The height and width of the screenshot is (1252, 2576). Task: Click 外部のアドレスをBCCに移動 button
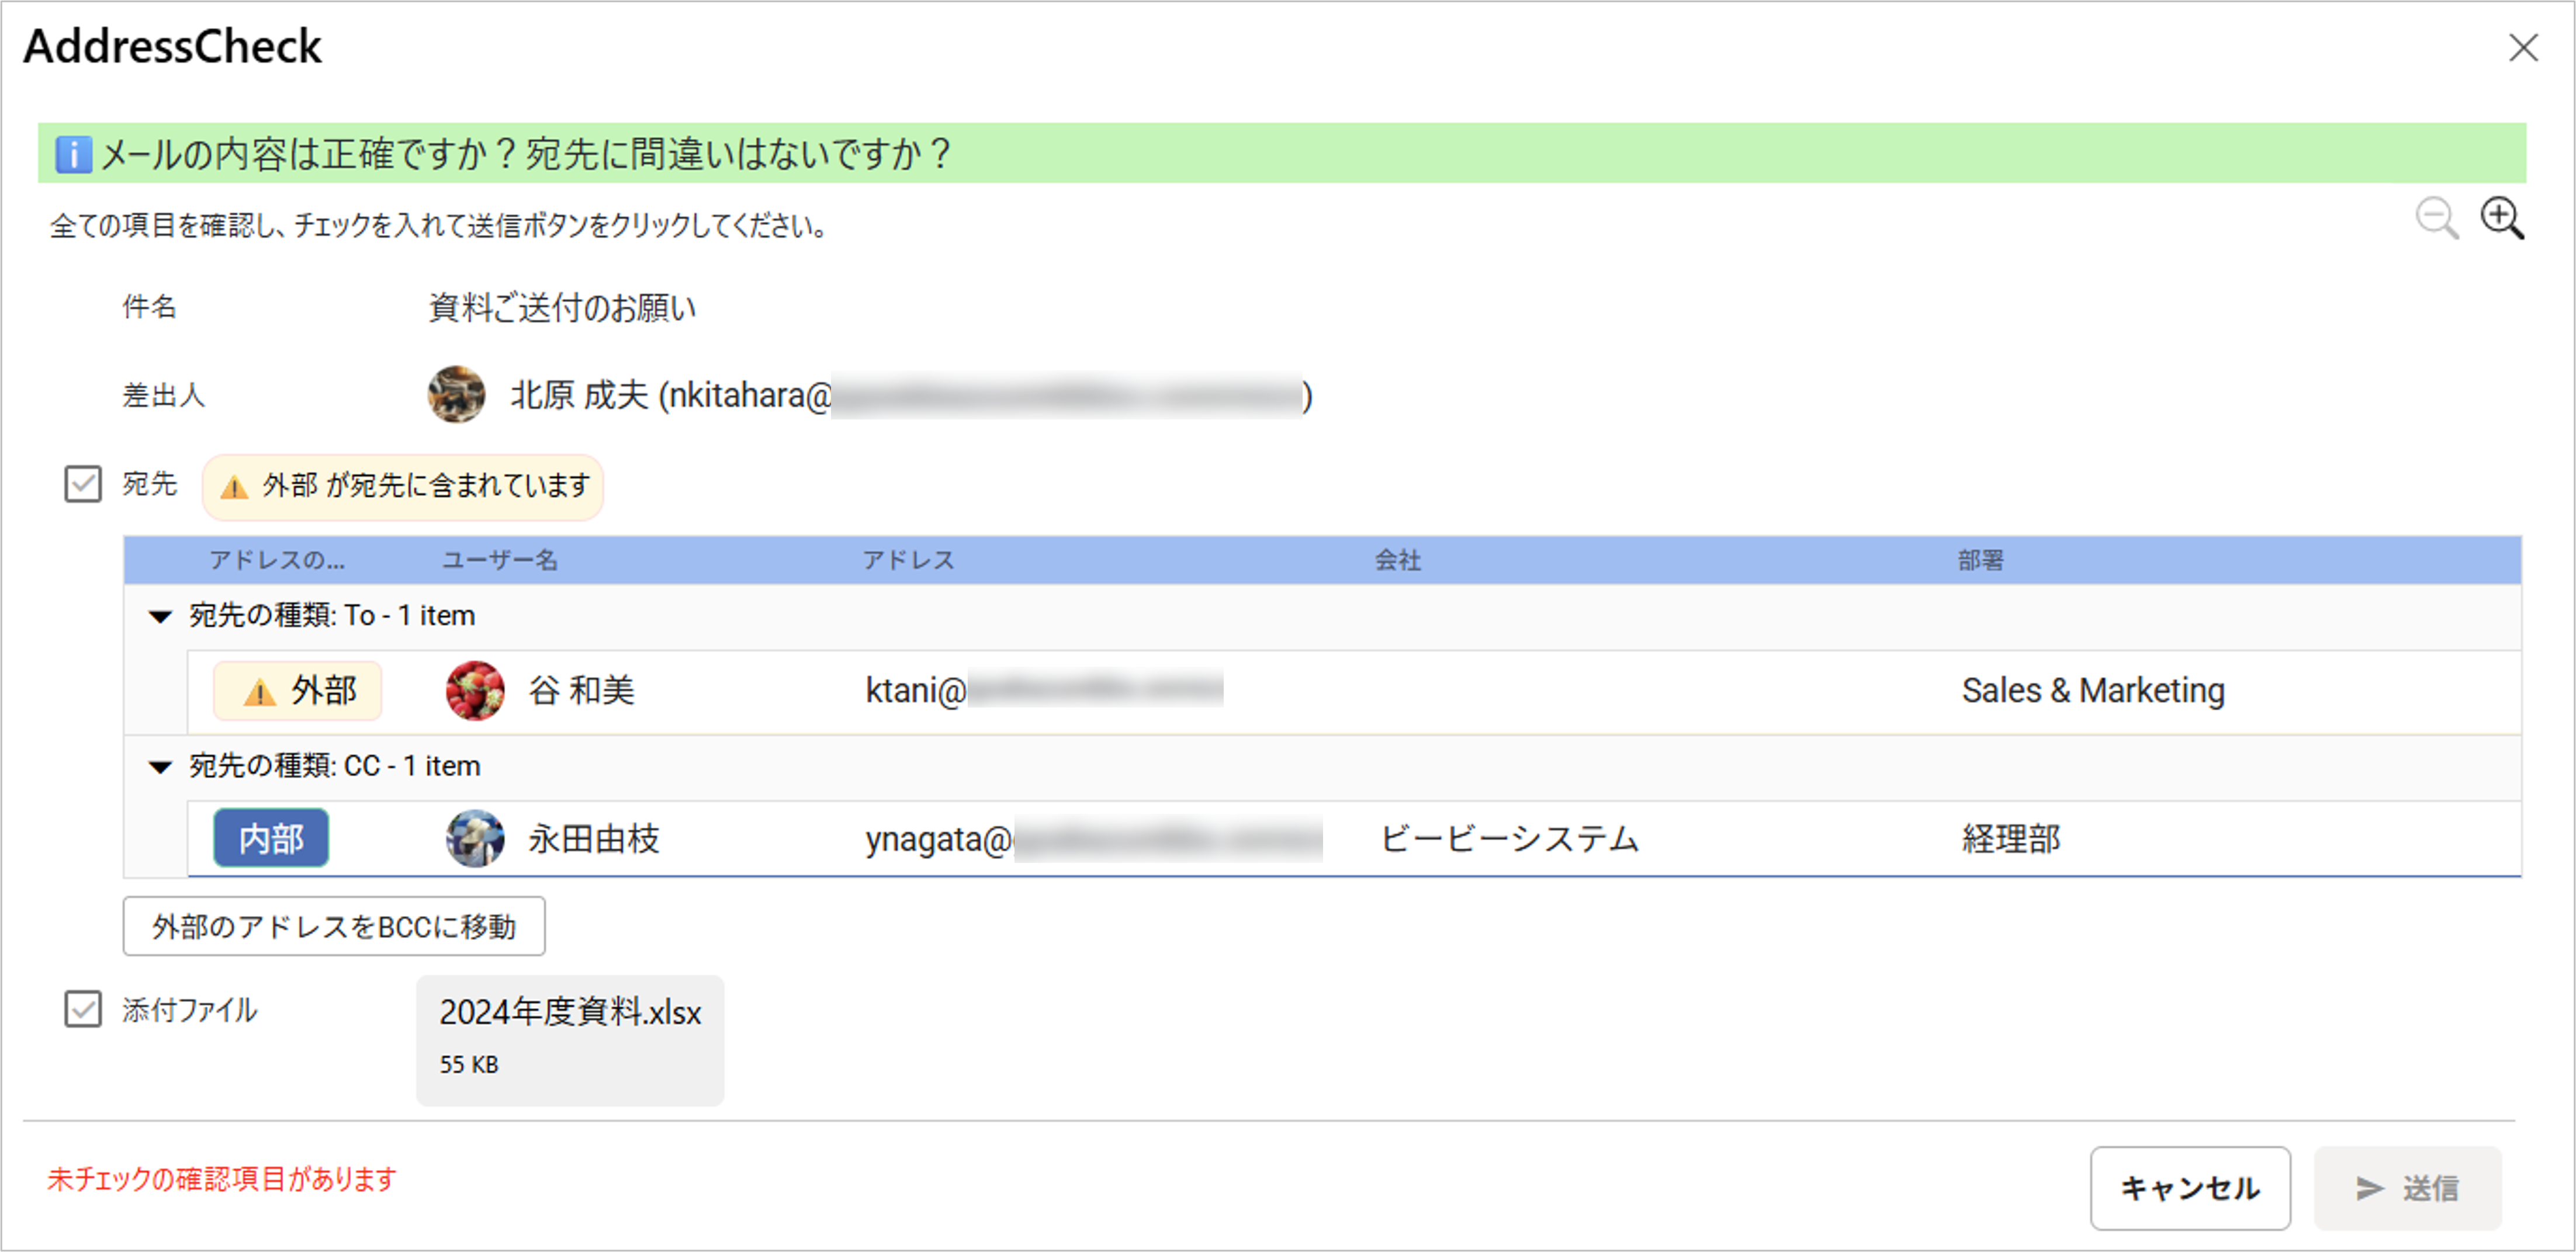[x=334, y=926]
